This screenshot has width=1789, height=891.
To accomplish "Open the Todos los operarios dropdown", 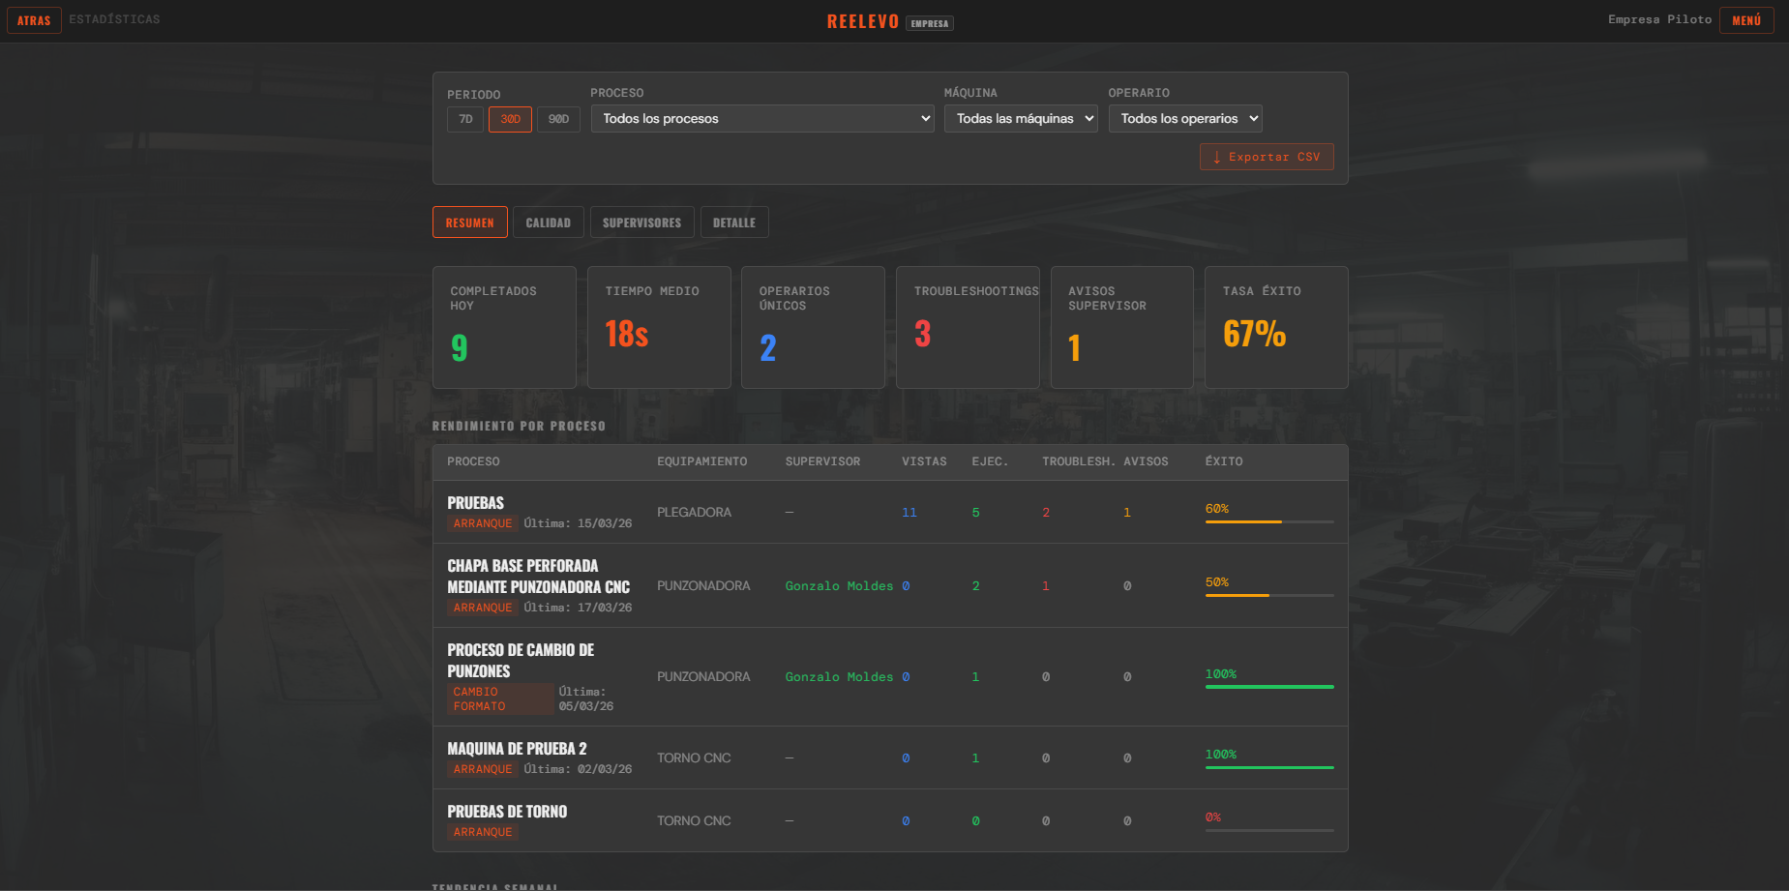I will tap(1185, 118).
